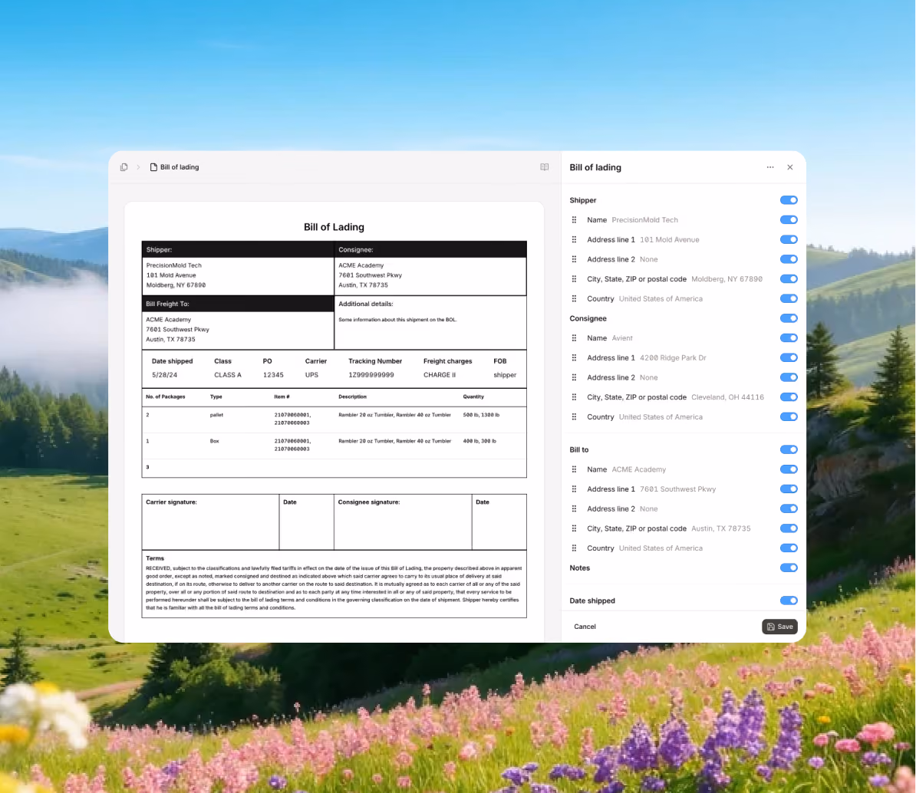Open the book view icon above document
The width and height of the screenshot is (916, 793).
[545, 167]
